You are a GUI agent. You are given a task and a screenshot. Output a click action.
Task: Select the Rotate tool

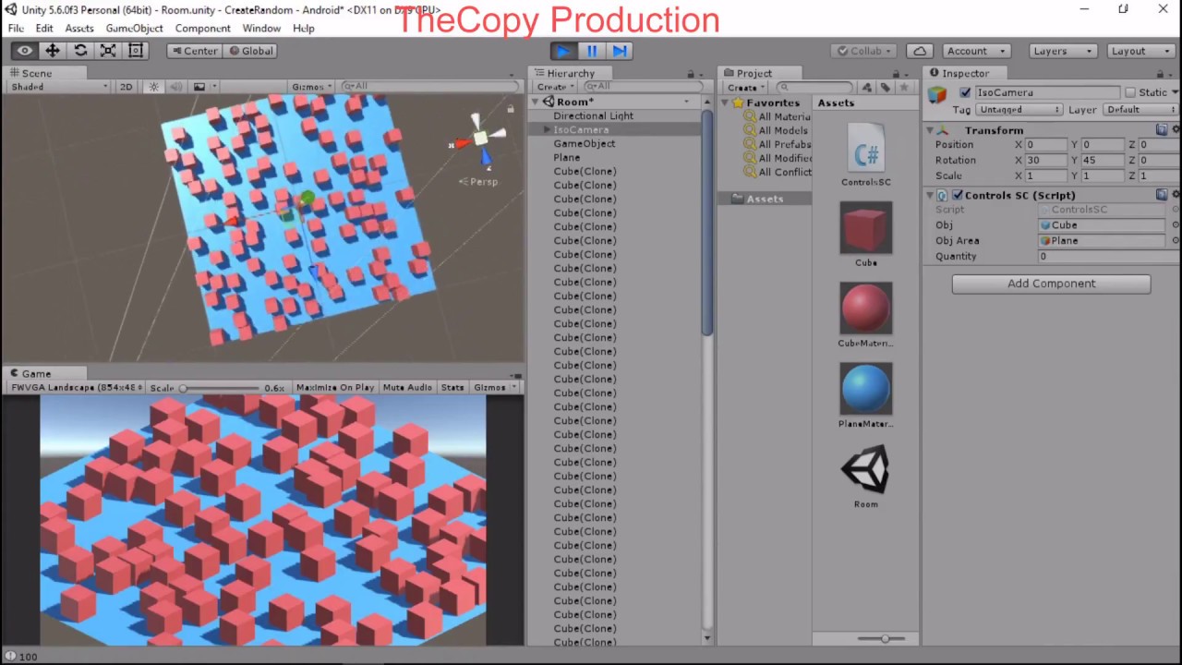pyautogui.click(x=80, y=51)
